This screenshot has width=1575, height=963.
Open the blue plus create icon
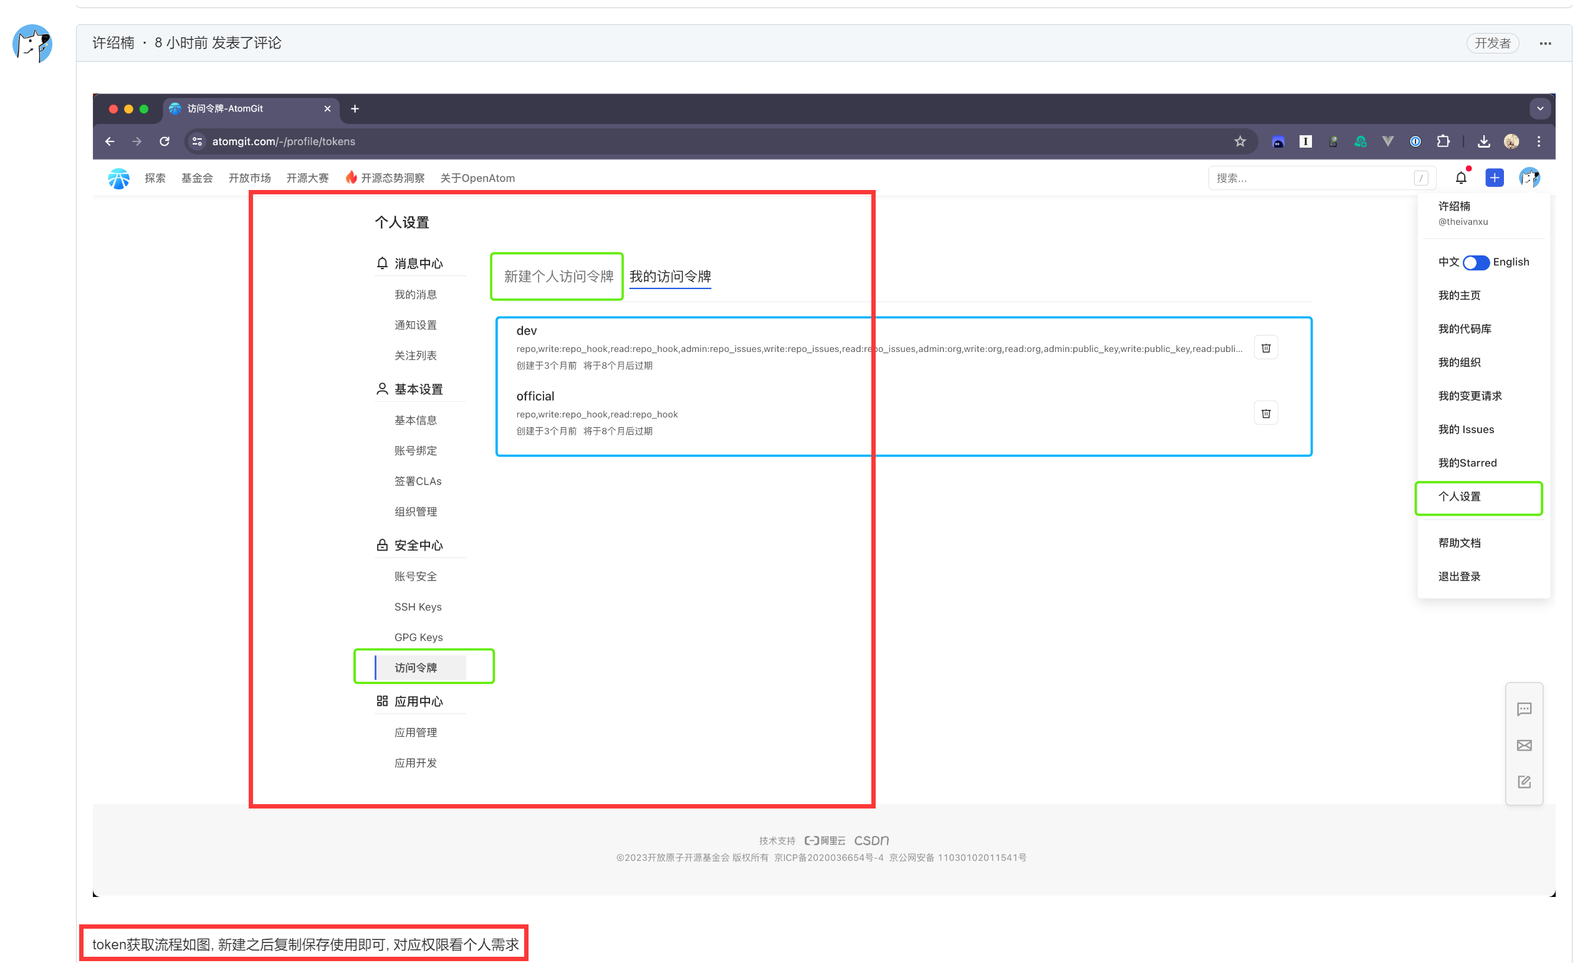(1495, 178)
